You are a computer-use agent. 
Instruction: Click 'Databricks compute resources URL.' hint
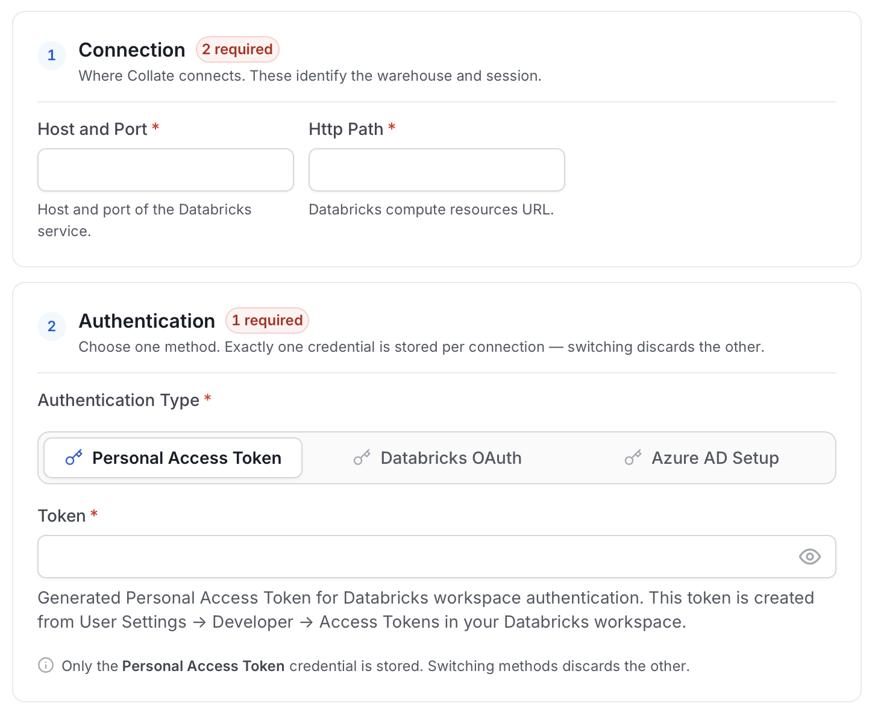click(431, 210)
